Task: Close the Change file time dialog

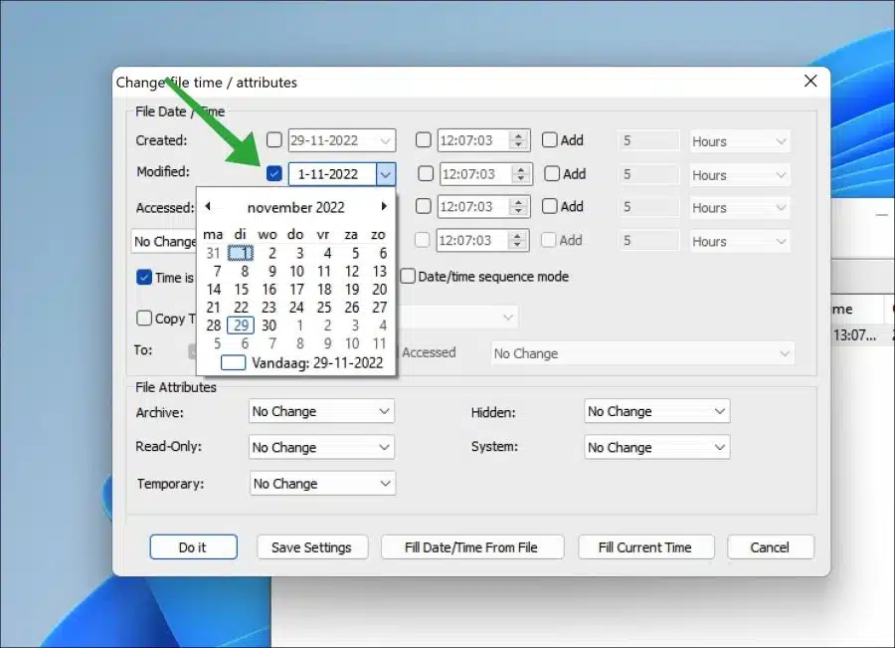Action: [810, 82]
